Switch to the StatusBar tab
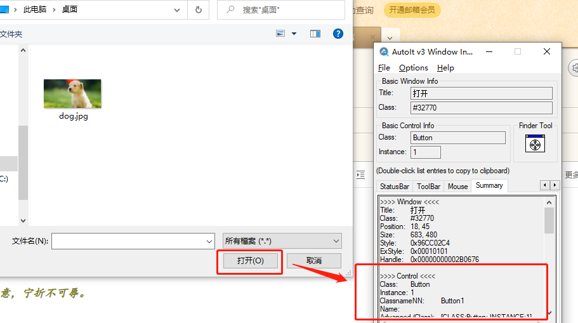 [x=395, y=187]
